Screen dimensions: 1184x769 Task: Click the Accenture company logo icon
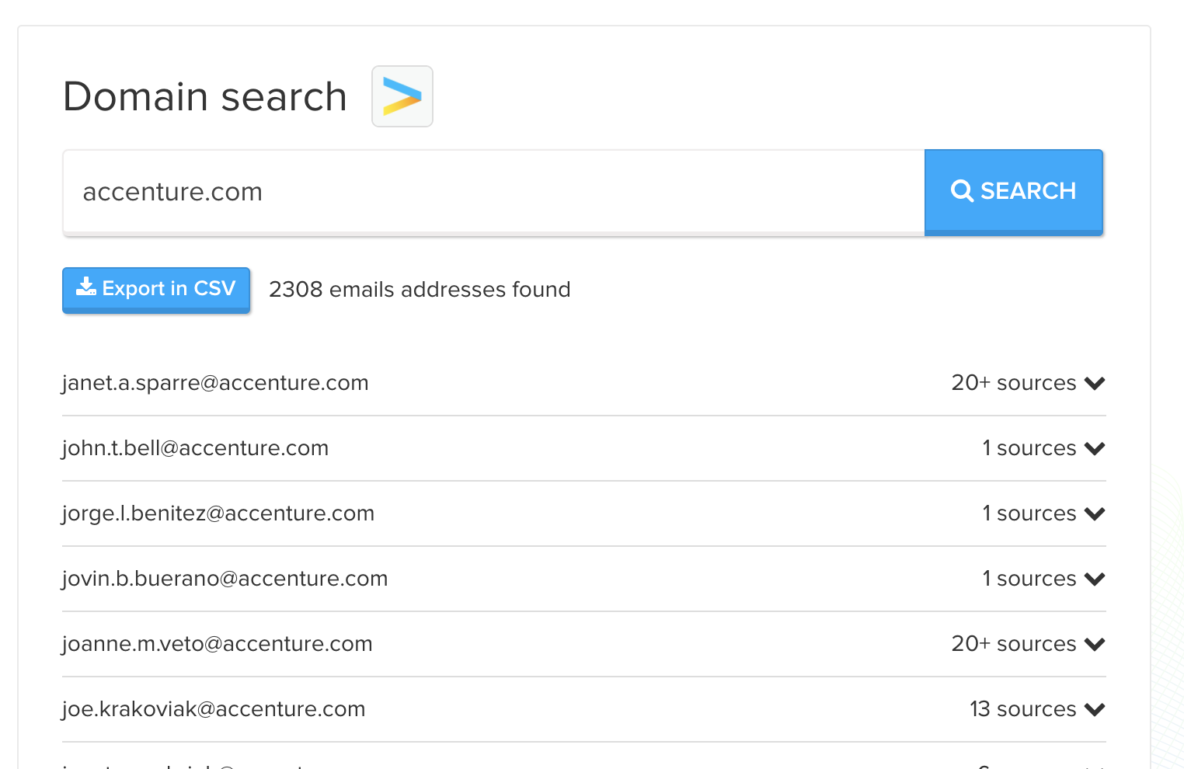402,96
